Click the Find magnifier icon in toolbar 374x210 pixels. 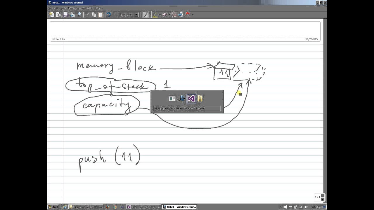click(79, 15)
